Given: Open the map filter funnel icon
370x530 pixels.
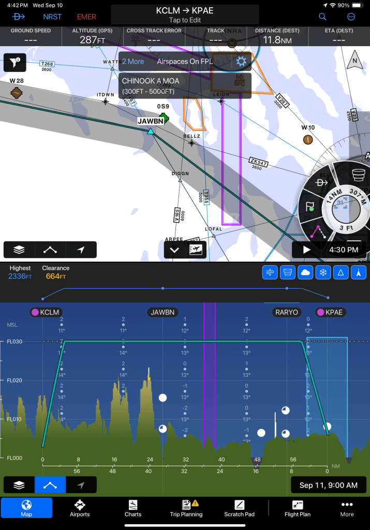Looking at the screenshot, I should (14, 63).
